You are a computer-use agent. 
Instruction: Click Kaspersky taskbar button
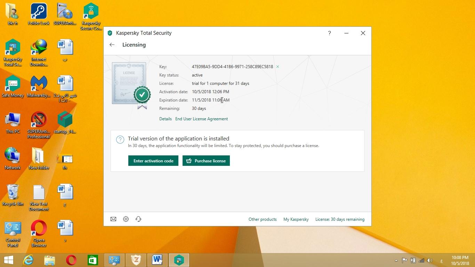179,260
